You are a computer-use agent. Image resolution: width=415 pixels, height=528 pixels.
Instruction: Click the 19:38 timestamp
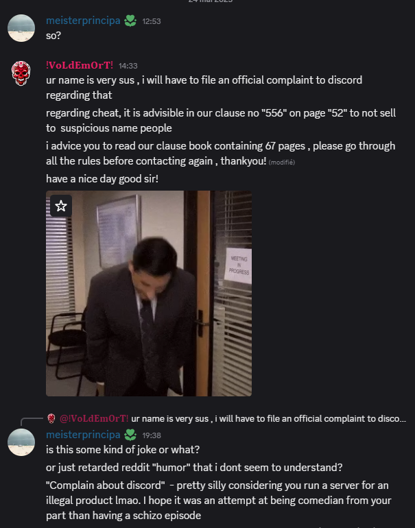(x=152, y=435)
